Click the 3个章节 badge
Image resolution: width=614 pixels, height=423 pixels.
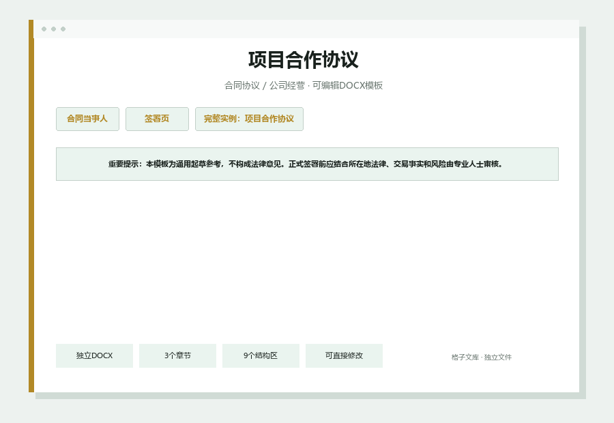(x=177, y=355)
